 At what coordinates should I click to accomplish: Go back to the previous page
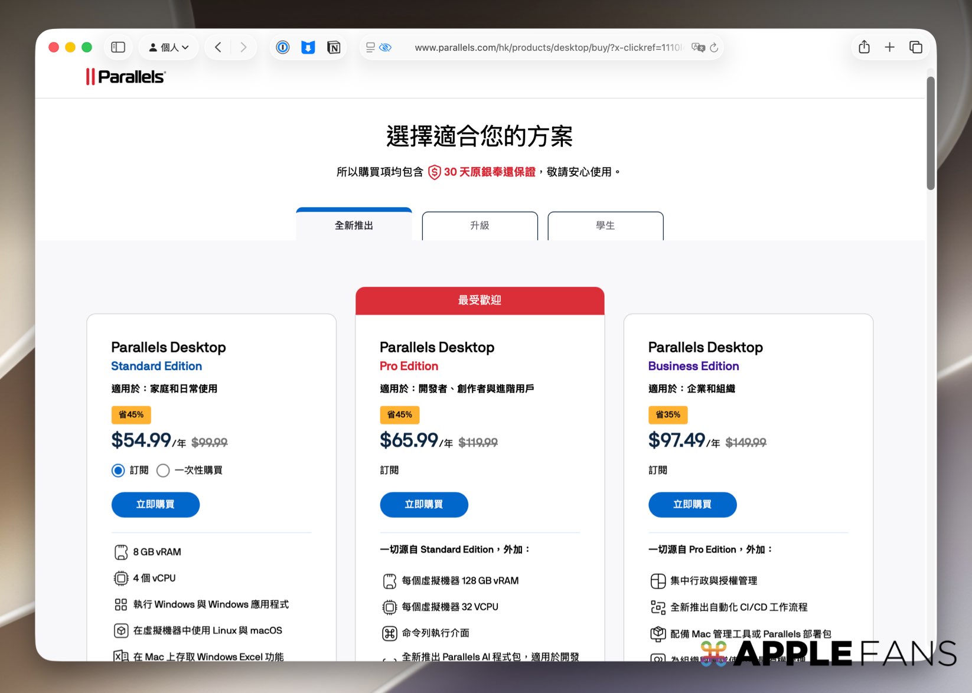click(x=218, y=47)
